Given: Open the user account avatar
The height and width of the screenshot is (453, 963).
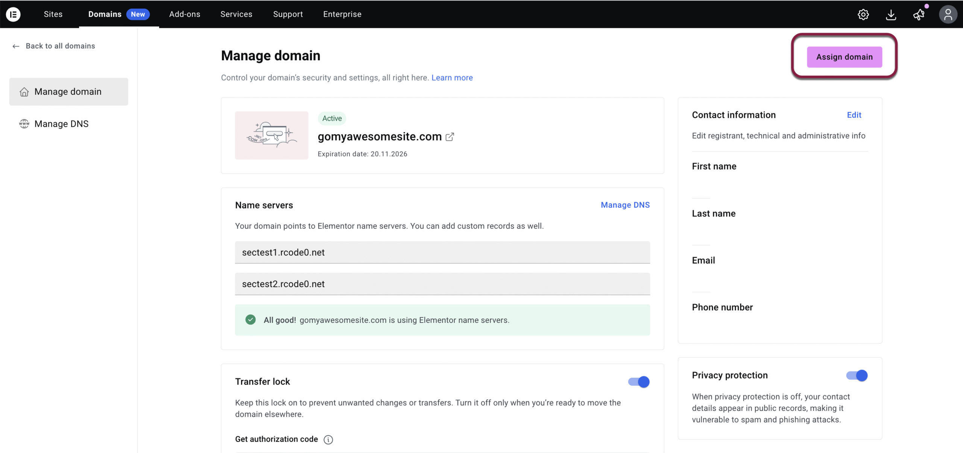Looking at the screenshot, I should (948, 15).
